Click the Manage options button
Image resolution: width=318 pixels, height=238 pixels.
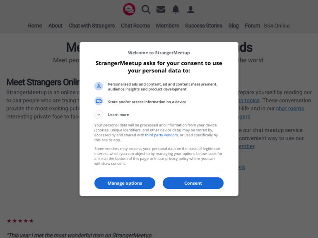tap(125, 183)
